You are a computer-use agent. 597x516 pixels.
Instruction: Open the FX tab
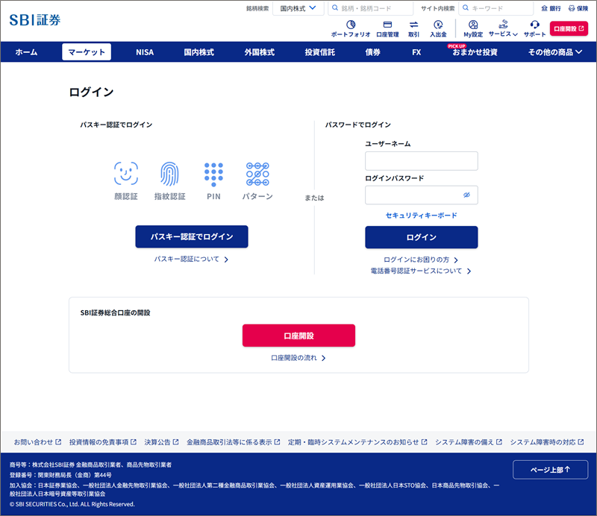tap(416, 52)
